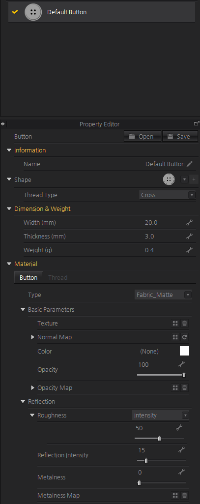The image size is (200, 504).
Task: Browse for a Normal Map file icon
Action: pyautogui.click(x=175, y=337)
